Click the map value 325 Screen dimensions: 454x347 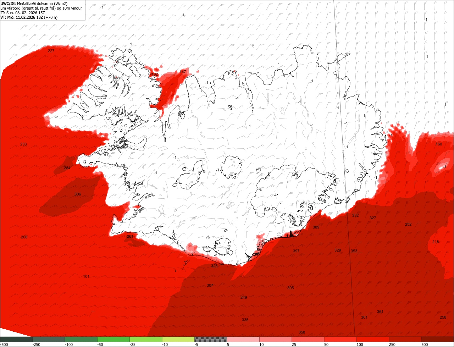(214, 266)
